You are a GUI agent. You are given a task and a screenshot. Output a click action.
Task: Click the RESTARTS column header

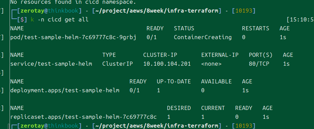pyautogui.click(x=255, y=29)
